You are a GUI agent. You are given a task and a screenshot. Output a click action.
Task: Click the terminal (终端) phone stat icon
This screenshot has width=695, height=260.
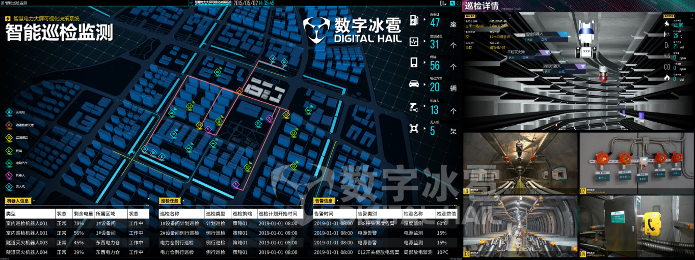pos(414,63)
